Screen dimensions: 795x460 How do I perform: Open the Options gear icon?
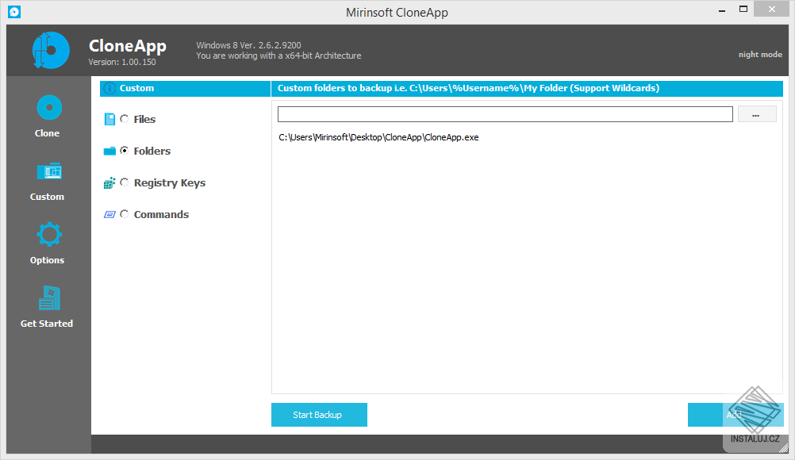click(x=49, y=234)
